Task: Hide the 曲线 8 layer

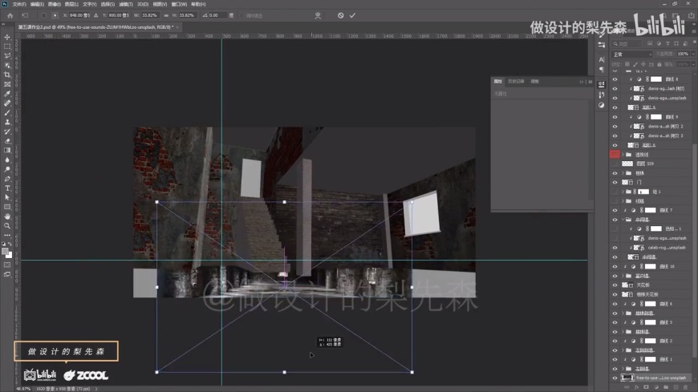Action: (x=615, y=79)
